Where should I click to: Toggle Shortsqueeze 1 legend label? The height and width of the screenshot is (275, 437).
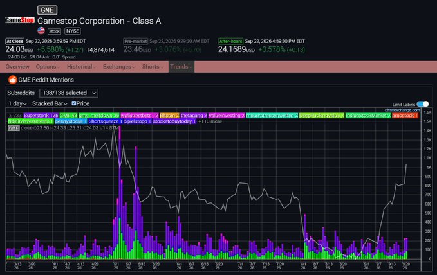(x=106, y=121)
